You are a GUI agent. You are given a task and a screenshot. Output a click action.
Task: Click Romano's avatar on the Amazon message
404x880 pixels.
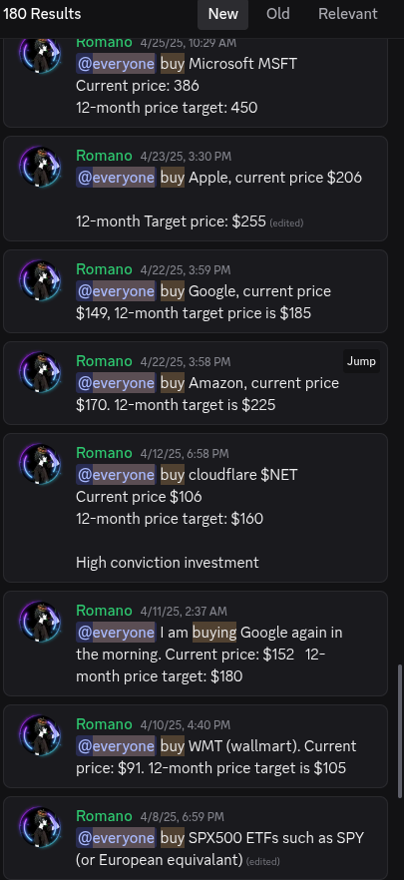click(x=40, y=372)
